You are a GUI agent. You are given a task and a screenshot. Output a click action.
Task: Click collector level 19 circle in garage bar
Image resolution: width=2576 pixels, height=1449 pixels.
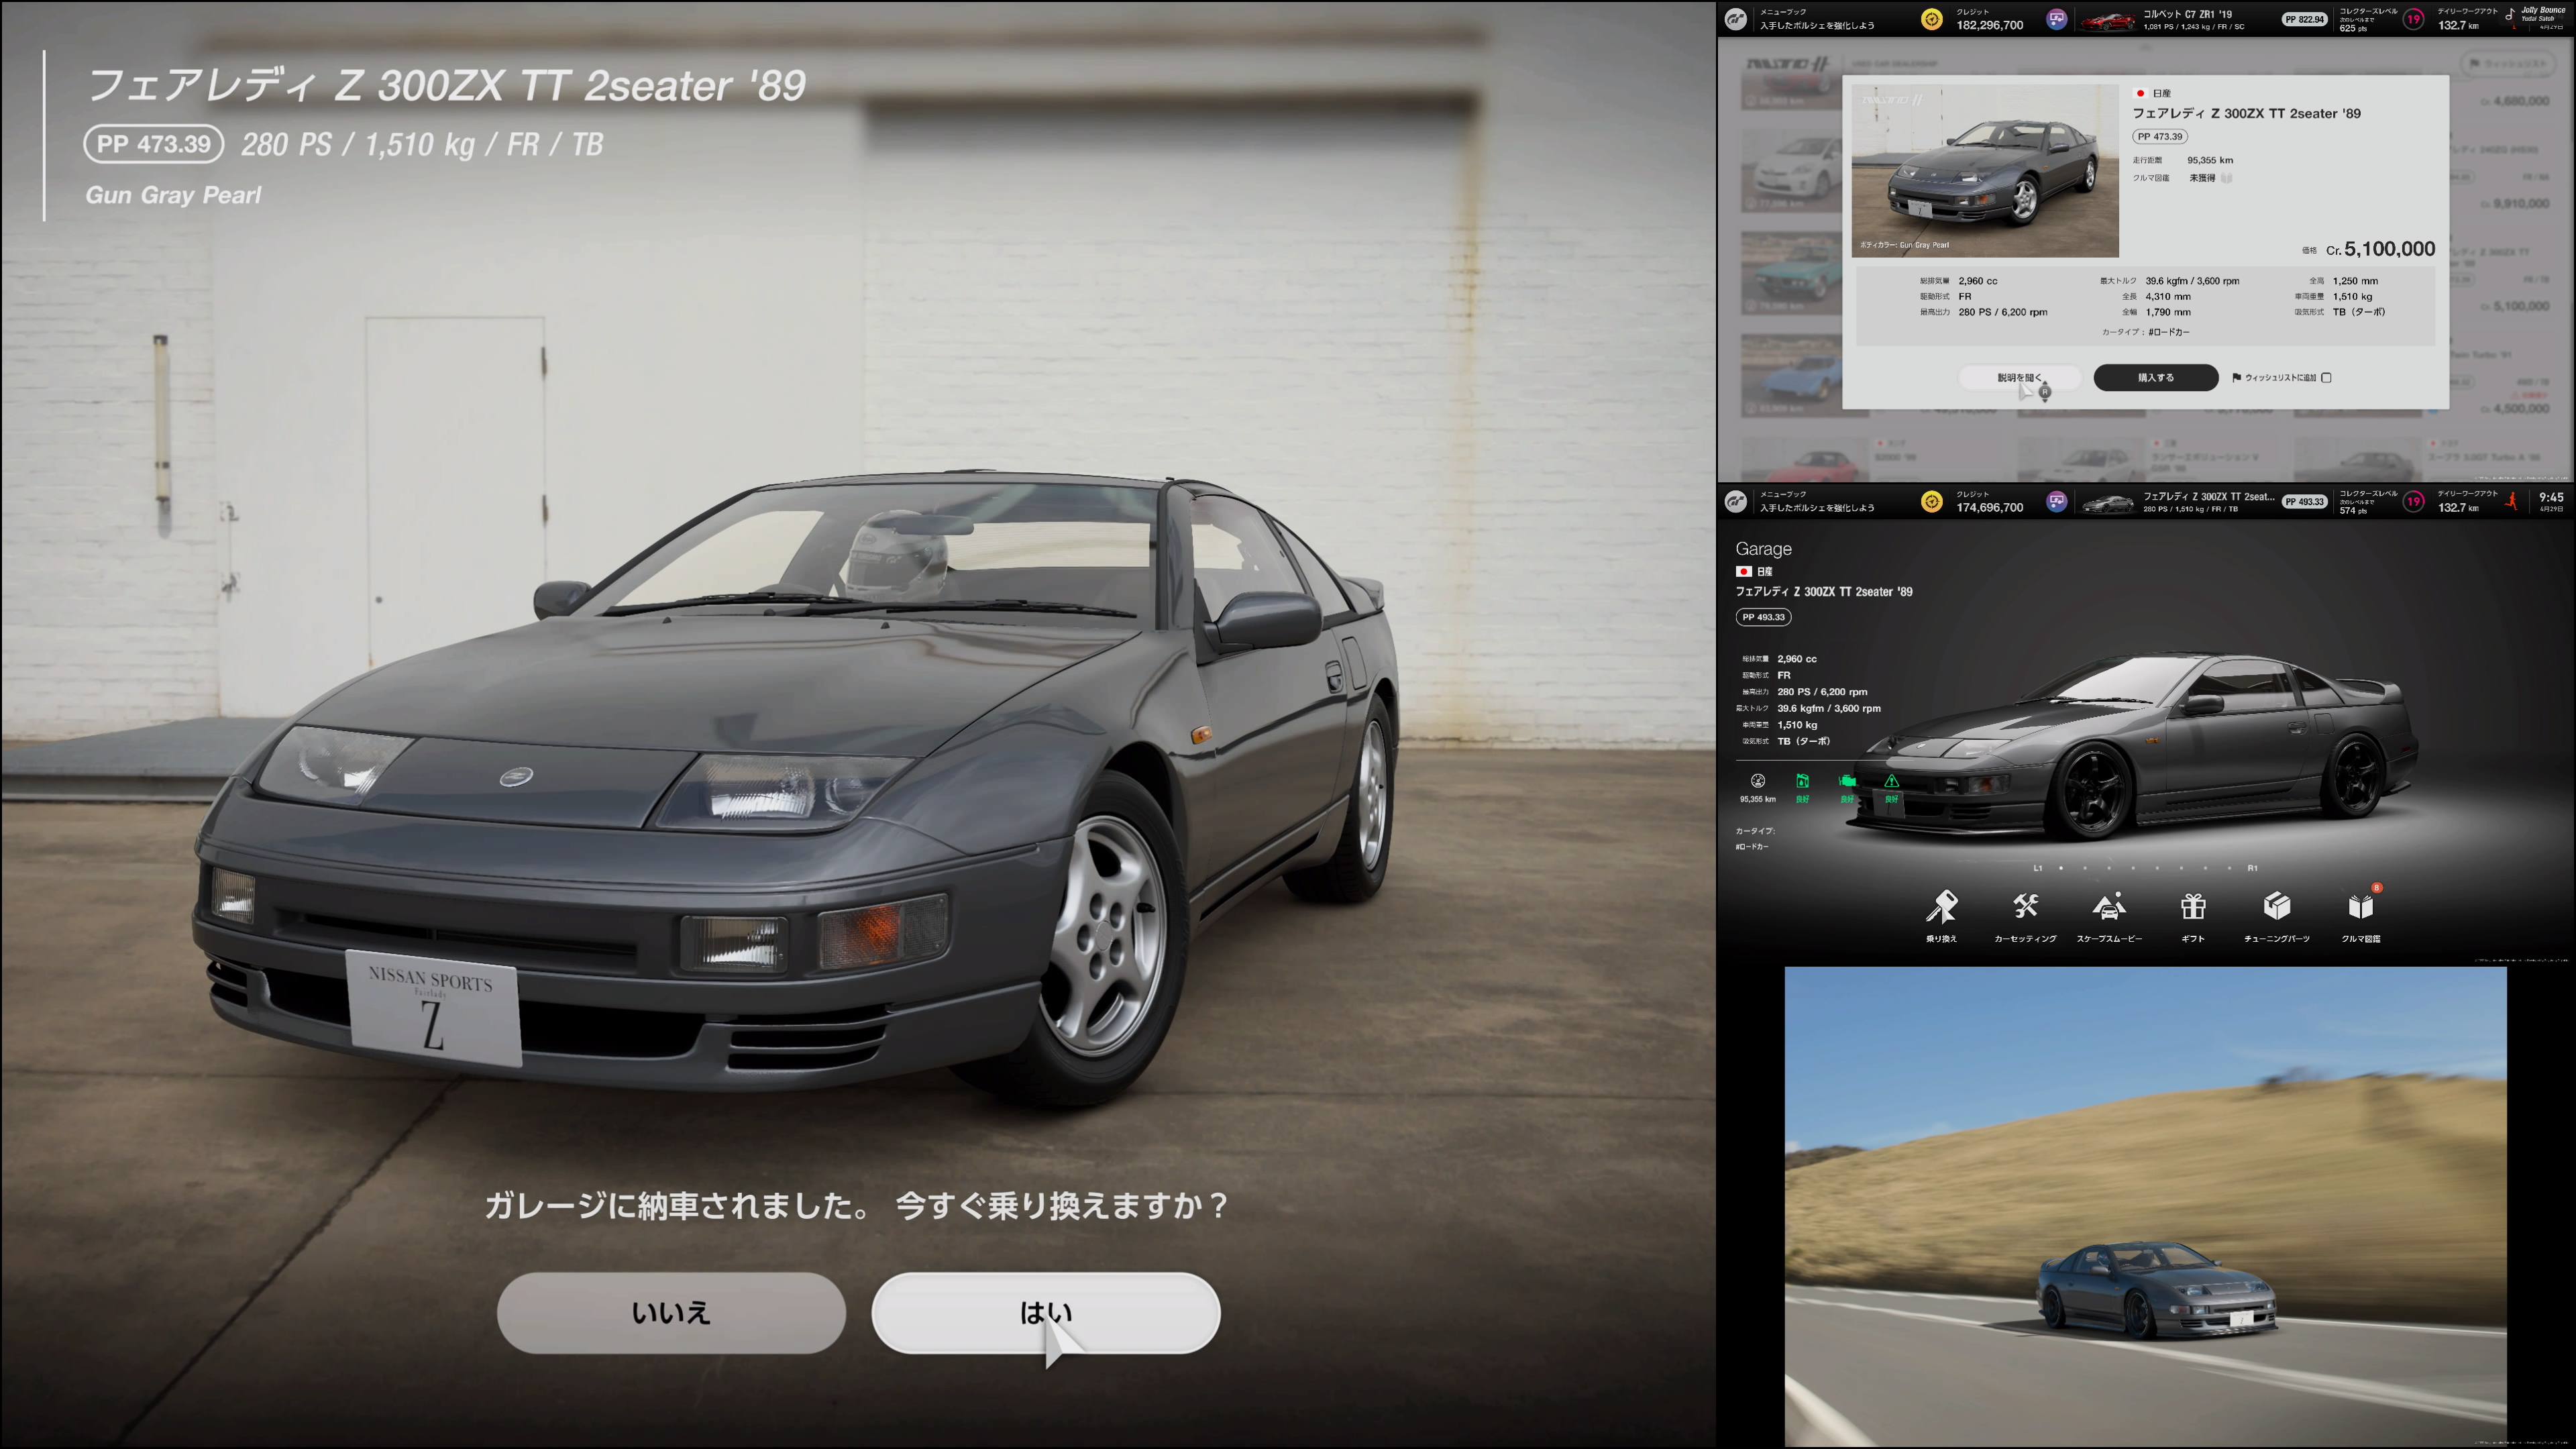(2414, 502)
